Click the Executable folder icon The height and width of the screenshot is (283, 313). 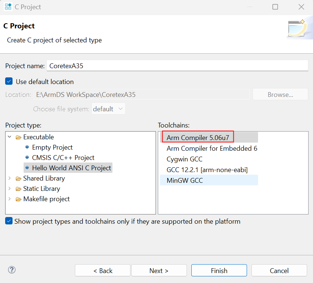[18, 137]
